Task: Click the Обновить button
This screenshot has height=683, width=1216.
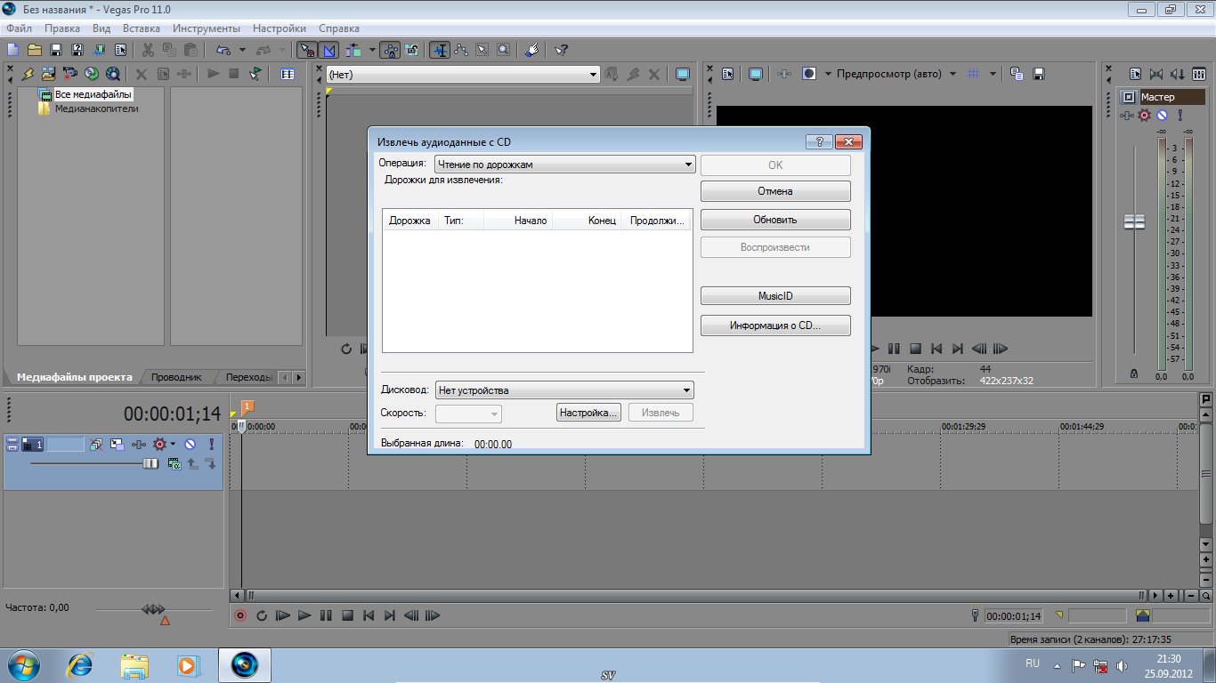Action: [x=775, y=220]
